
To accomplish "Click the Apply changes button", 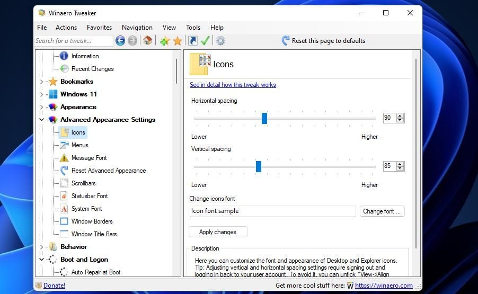I will pos(218,232).
